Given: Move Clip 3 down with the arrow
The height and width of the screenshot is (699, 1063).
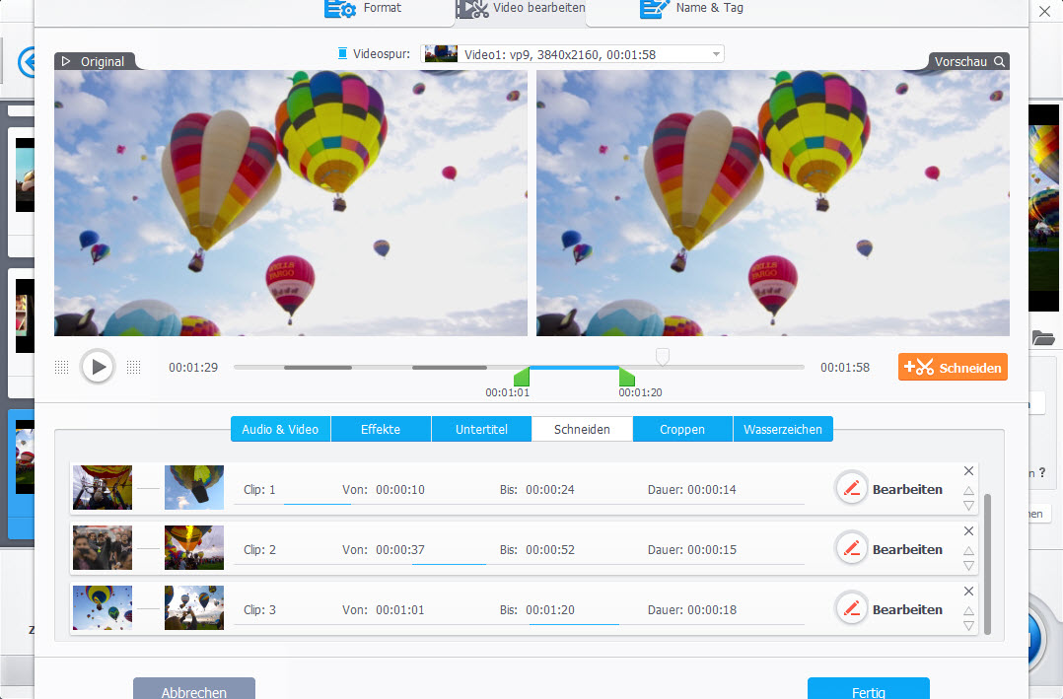Looking at the screenshot, I should [968, 626].
